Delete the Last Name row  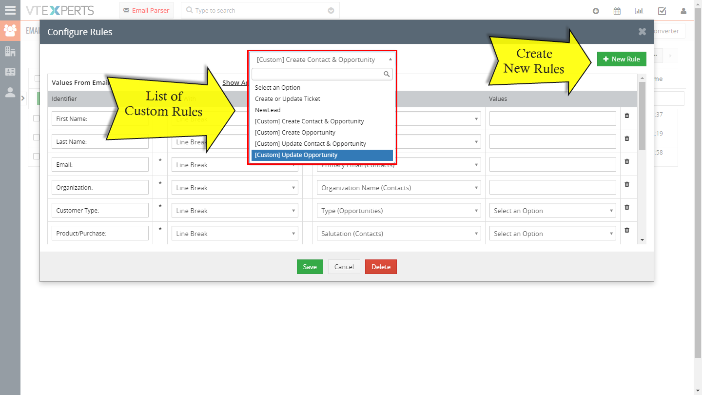[x=627, y=138]
